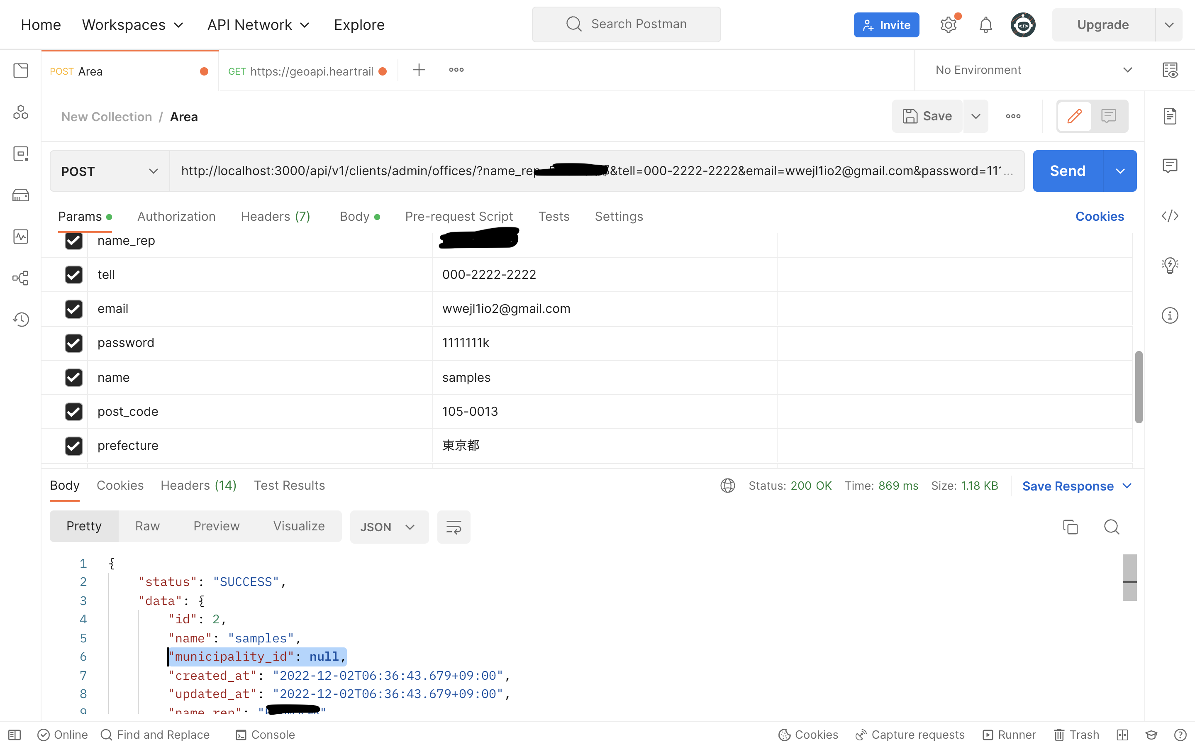
Task: Click the code snippet icon
Action: (x=1170, y=216)
